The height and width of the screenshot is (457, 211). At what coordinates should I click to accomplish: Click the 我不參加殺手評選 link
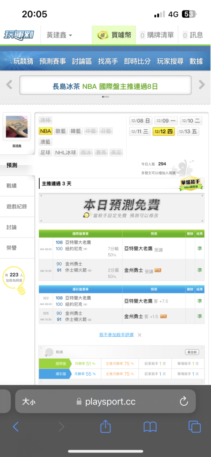[x=116, y=335]
